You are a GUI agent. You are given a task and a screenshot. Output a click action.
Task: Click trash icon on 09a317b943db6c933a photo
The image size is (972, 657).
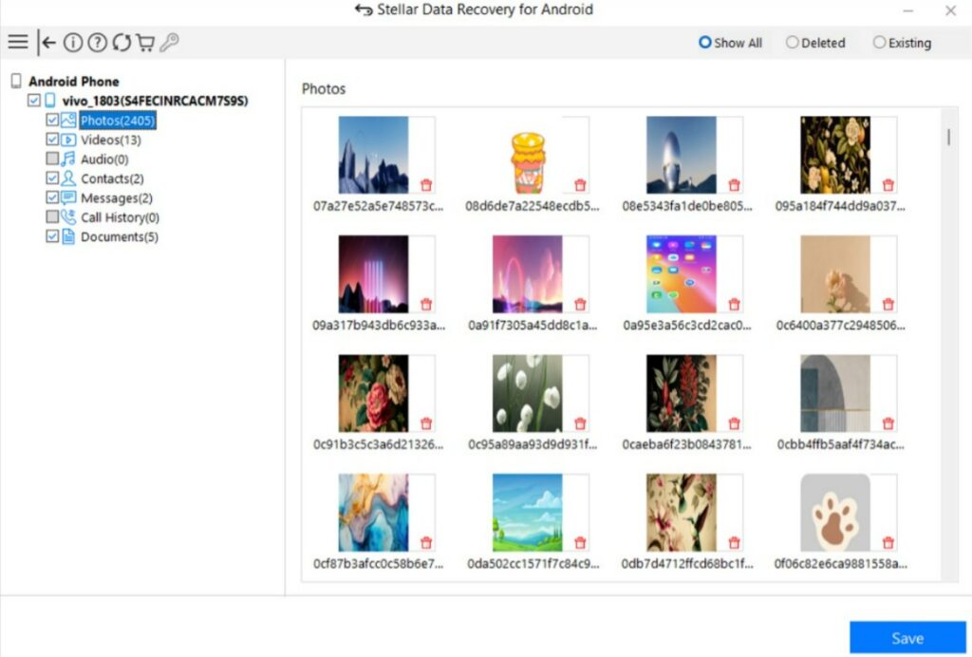pyautogui.click(x=426, y=304)
